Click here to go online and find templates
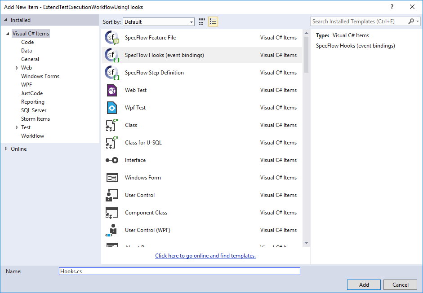 pos(205,255)
